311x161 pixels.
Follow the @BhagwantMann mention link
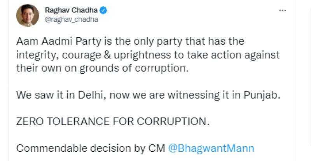coord(211,148)
